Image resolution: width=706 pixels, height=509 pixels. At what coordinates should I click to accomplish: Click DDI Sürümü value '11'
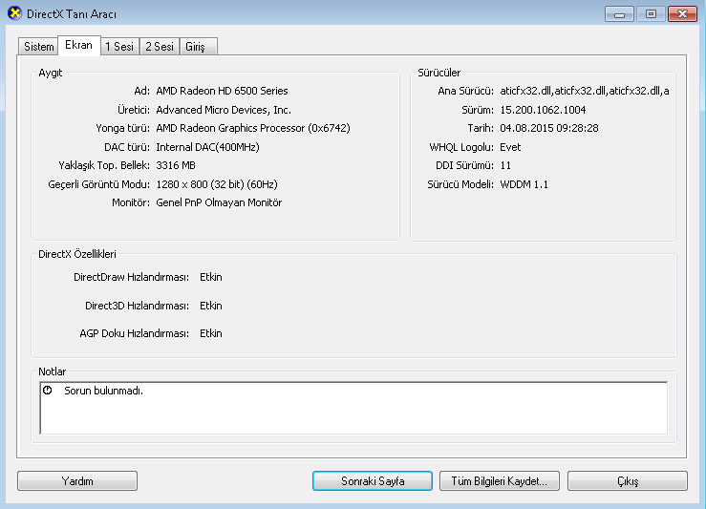[505, 165]
